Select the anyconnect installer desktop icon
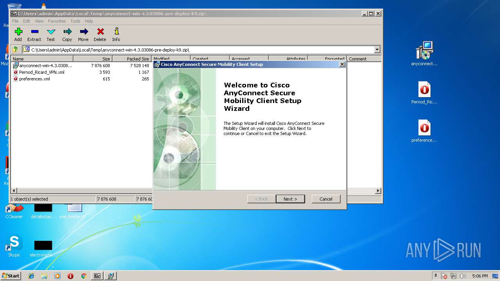This screenshot has width=500, height=281. point(424,54)
